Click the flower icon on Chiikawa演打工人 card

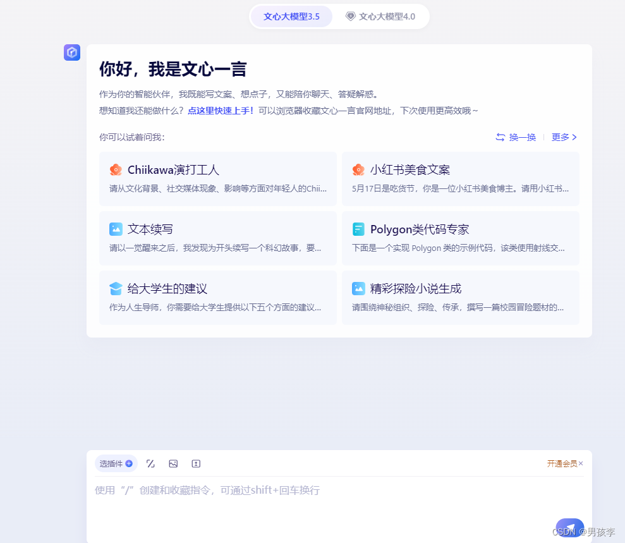click(116, 170)
